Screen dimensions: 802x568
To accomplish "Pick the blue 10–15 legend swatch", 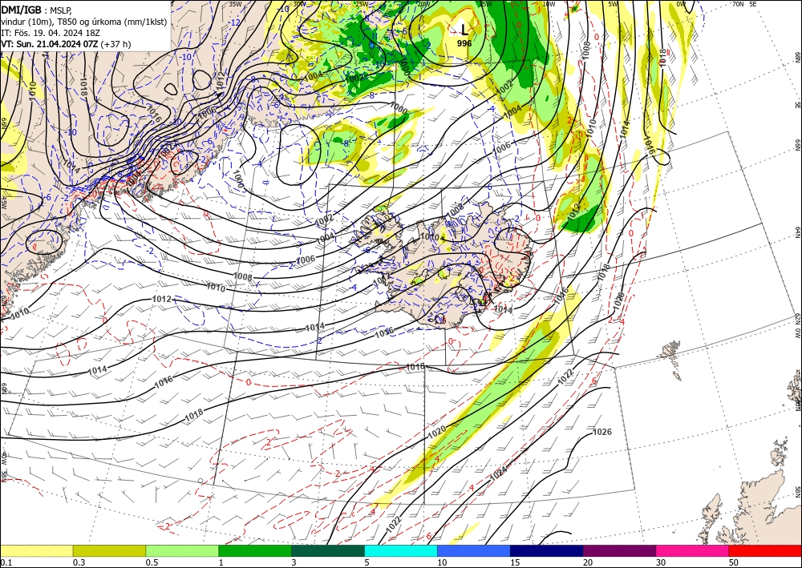I will [474, 550].
